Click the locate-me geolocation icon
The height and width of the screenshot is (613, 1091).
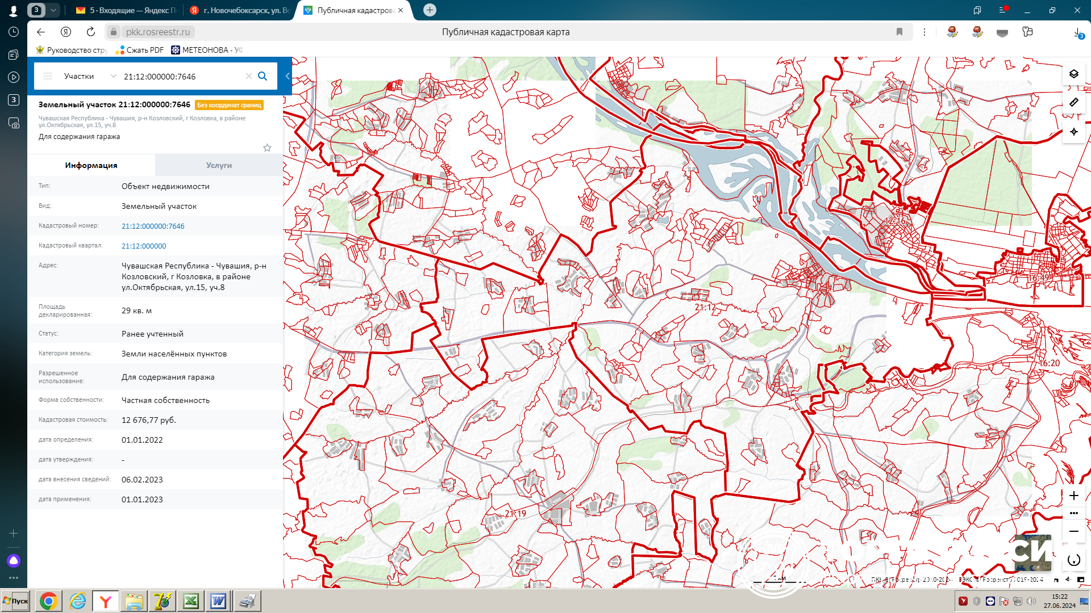(1073, 132)
